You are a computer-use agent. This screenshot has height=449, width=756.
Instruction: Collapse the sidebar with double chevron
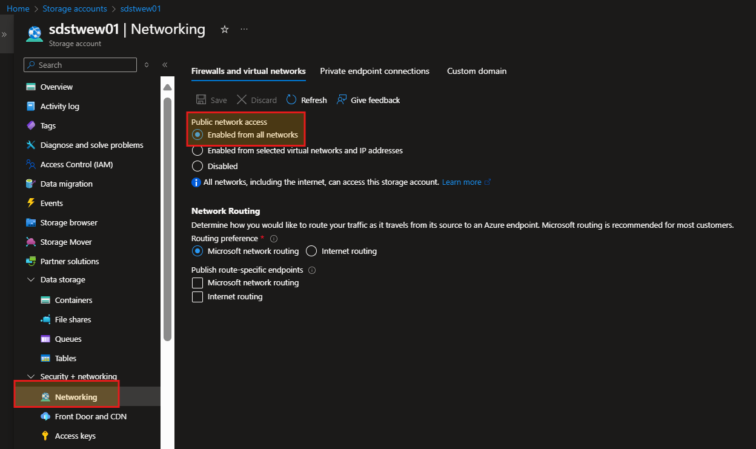pyautogui.click(x=165, y=65)
